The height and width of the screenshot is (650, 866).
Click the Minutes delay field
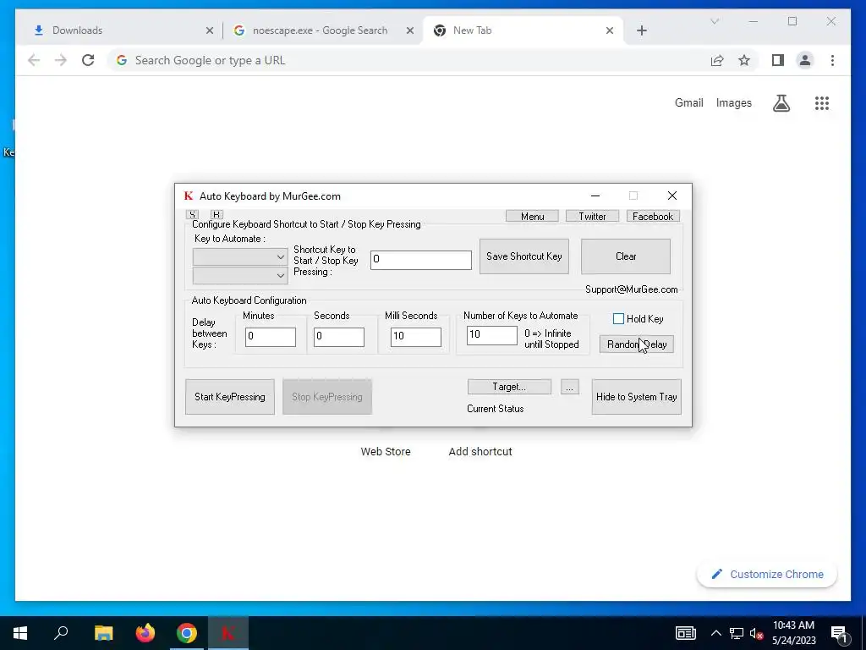click(270, 337)
